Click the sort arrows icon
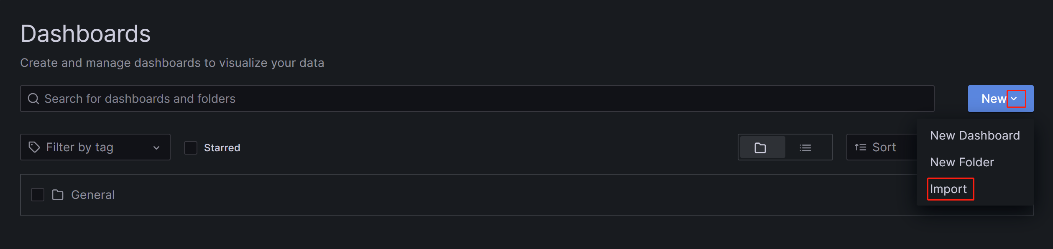This screenshot has height=249, width=1053. [x=860, y=147]
